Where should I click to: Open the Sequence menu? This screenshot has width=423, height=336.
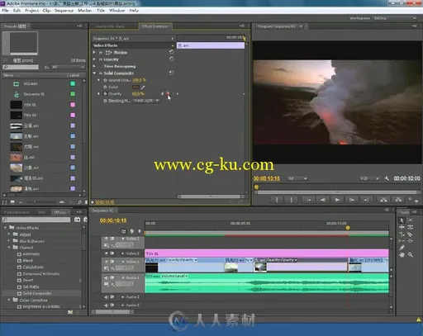(64, 11)
